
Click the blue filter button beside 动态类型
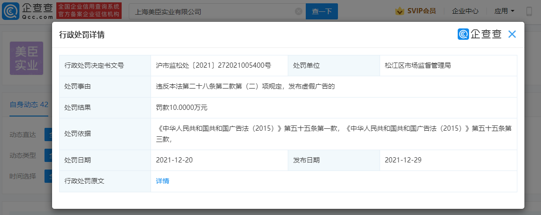(48, 155)
